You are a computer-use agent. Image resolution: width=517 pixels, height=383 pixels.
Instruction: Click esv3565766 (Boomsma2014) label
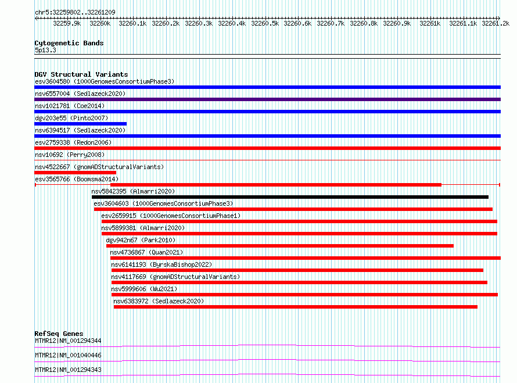pyautogui.click(x=77, y=179)
